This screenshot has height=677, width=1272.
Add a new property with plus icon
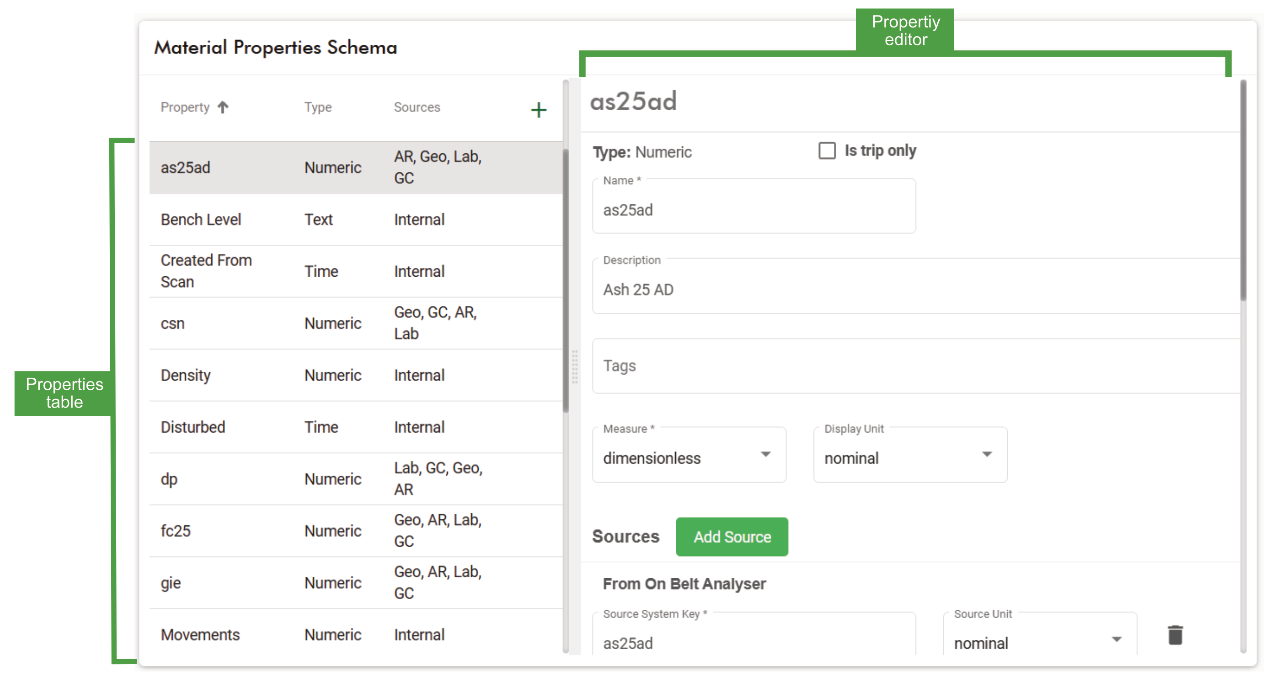pos(538,110)
